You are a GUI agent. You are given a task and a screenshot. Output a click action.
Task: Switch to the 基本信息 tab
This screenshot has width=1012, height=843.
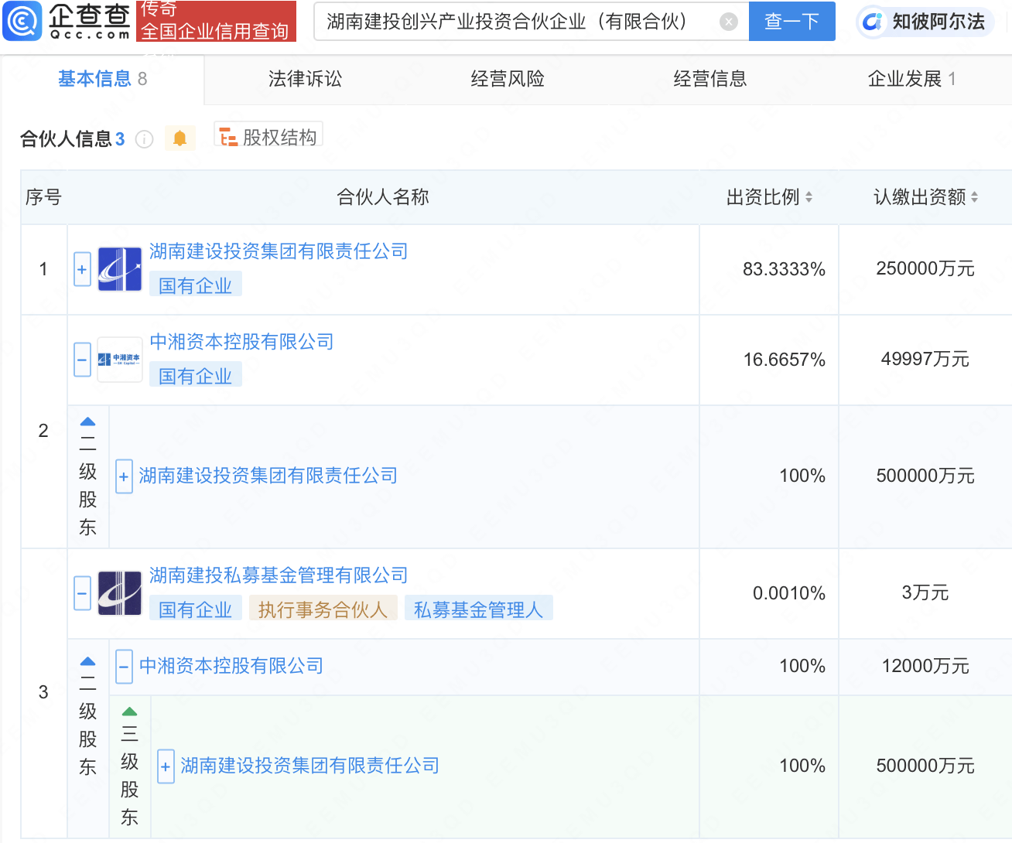102,79
